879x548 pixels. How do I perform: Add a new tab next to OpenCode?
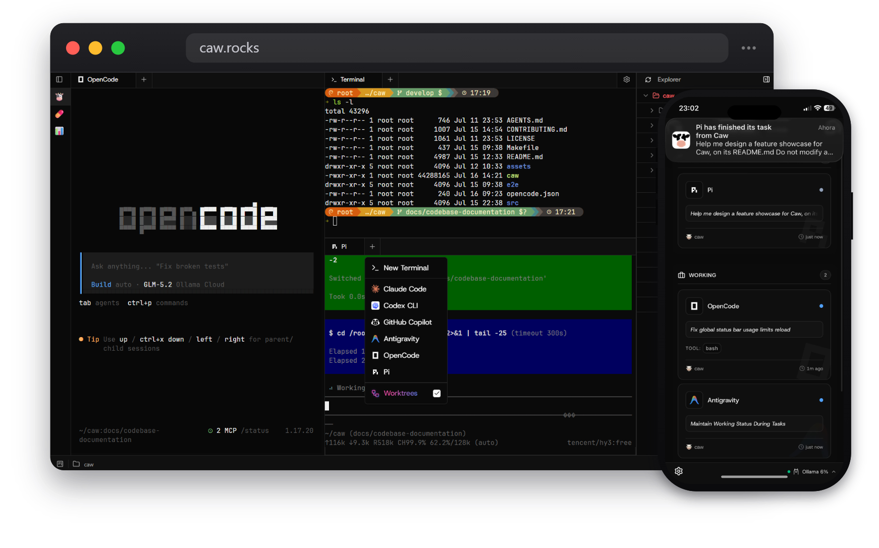coord(144,79)
